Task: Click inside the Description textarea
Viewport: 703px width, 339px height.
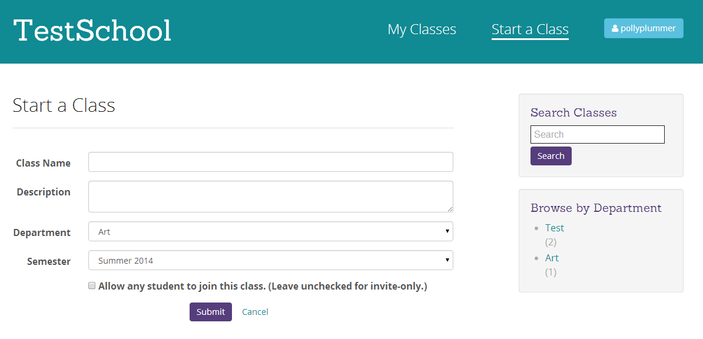Action: tap(270, 196)
